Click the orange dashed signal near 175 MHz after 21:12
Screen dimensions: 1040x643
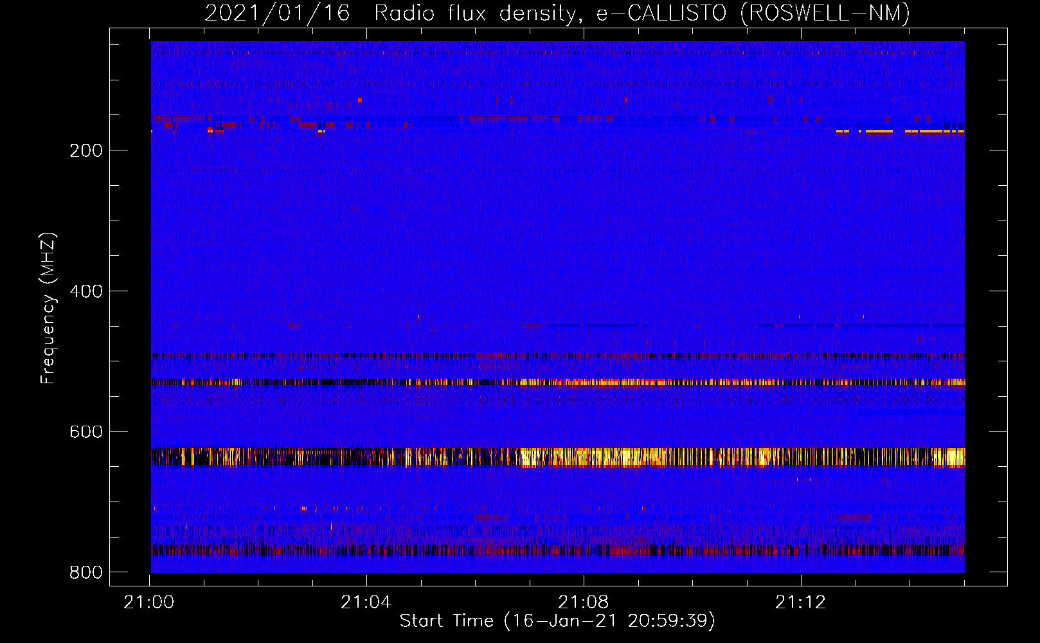point(900,131)
